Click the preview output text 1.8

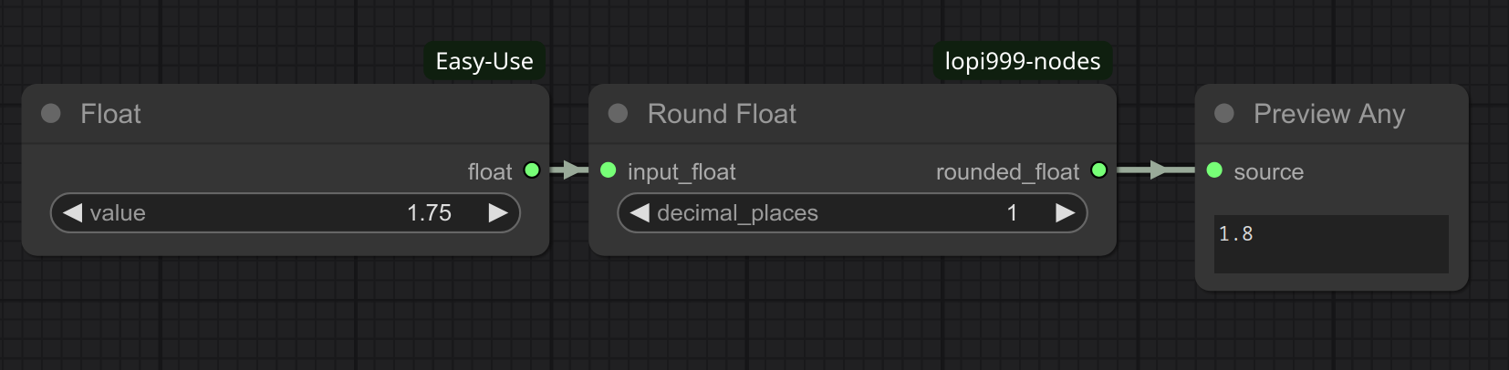click(1236, 234)
